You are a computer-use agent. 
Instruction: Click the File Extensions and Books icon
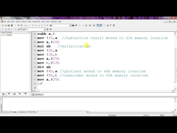48,29
